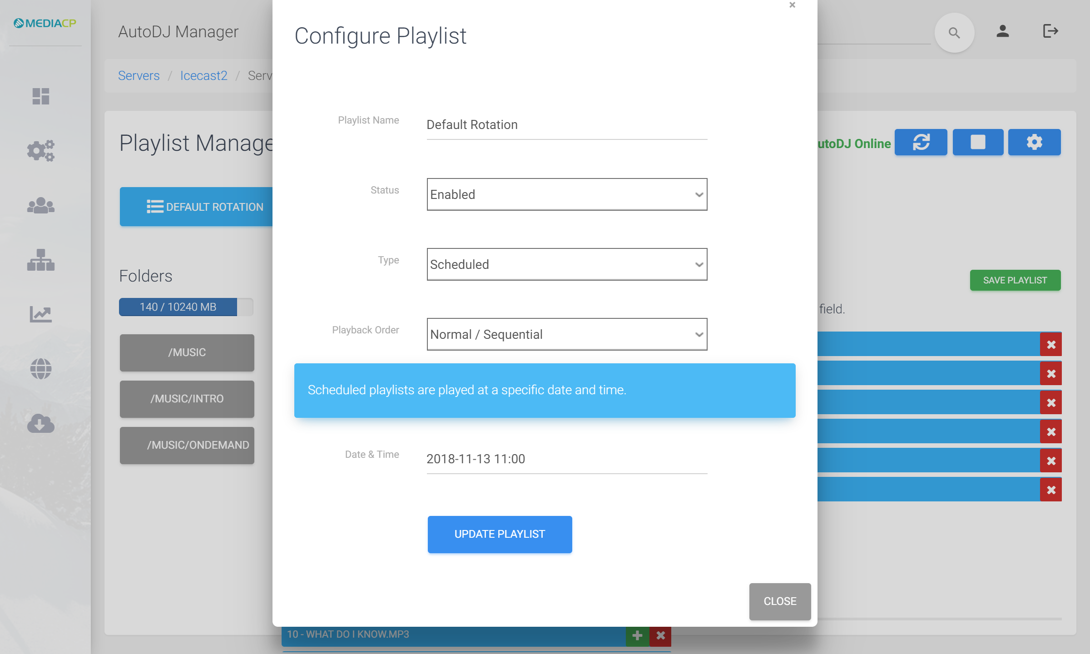The height and width of the screenshot is (654, 1090).
Task: Expand the Type dropdown showing Scheduled
Action: pos(567,264)
